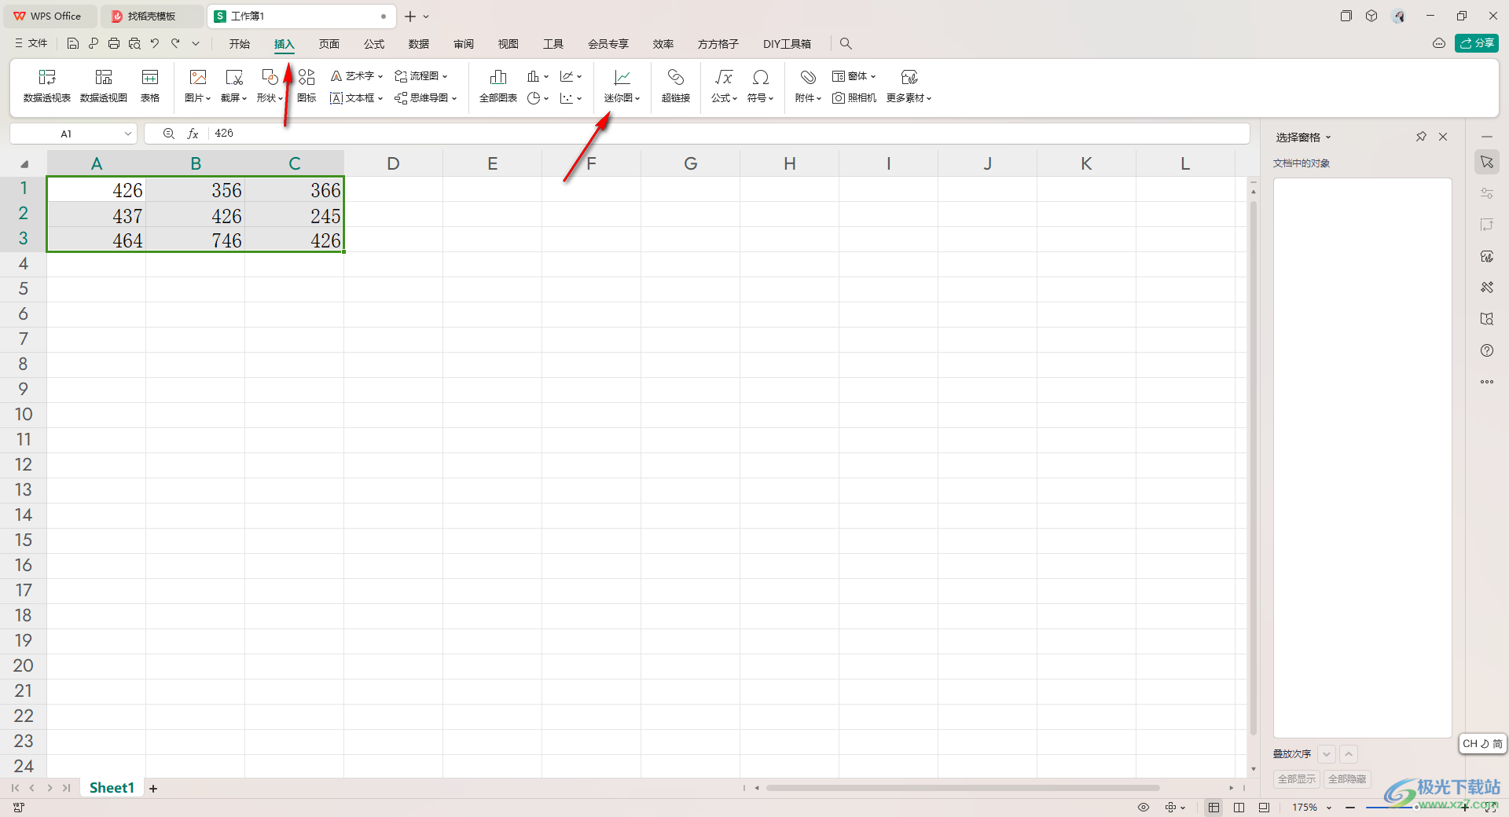
Task: Switch to the 页面 Page tab
Action: (x=329, y=44)
